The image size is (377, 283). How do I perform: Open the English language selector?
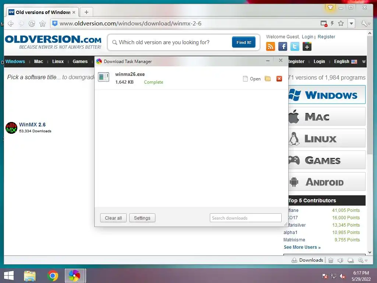pyautogui.click(x=345, y=62)
